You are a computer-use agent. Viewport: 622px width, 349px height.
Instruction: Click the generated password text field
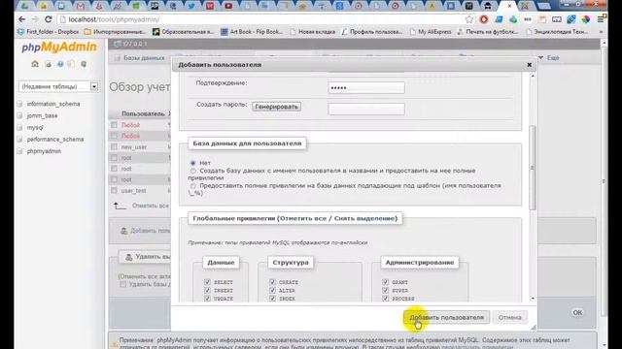click(366, 109)
